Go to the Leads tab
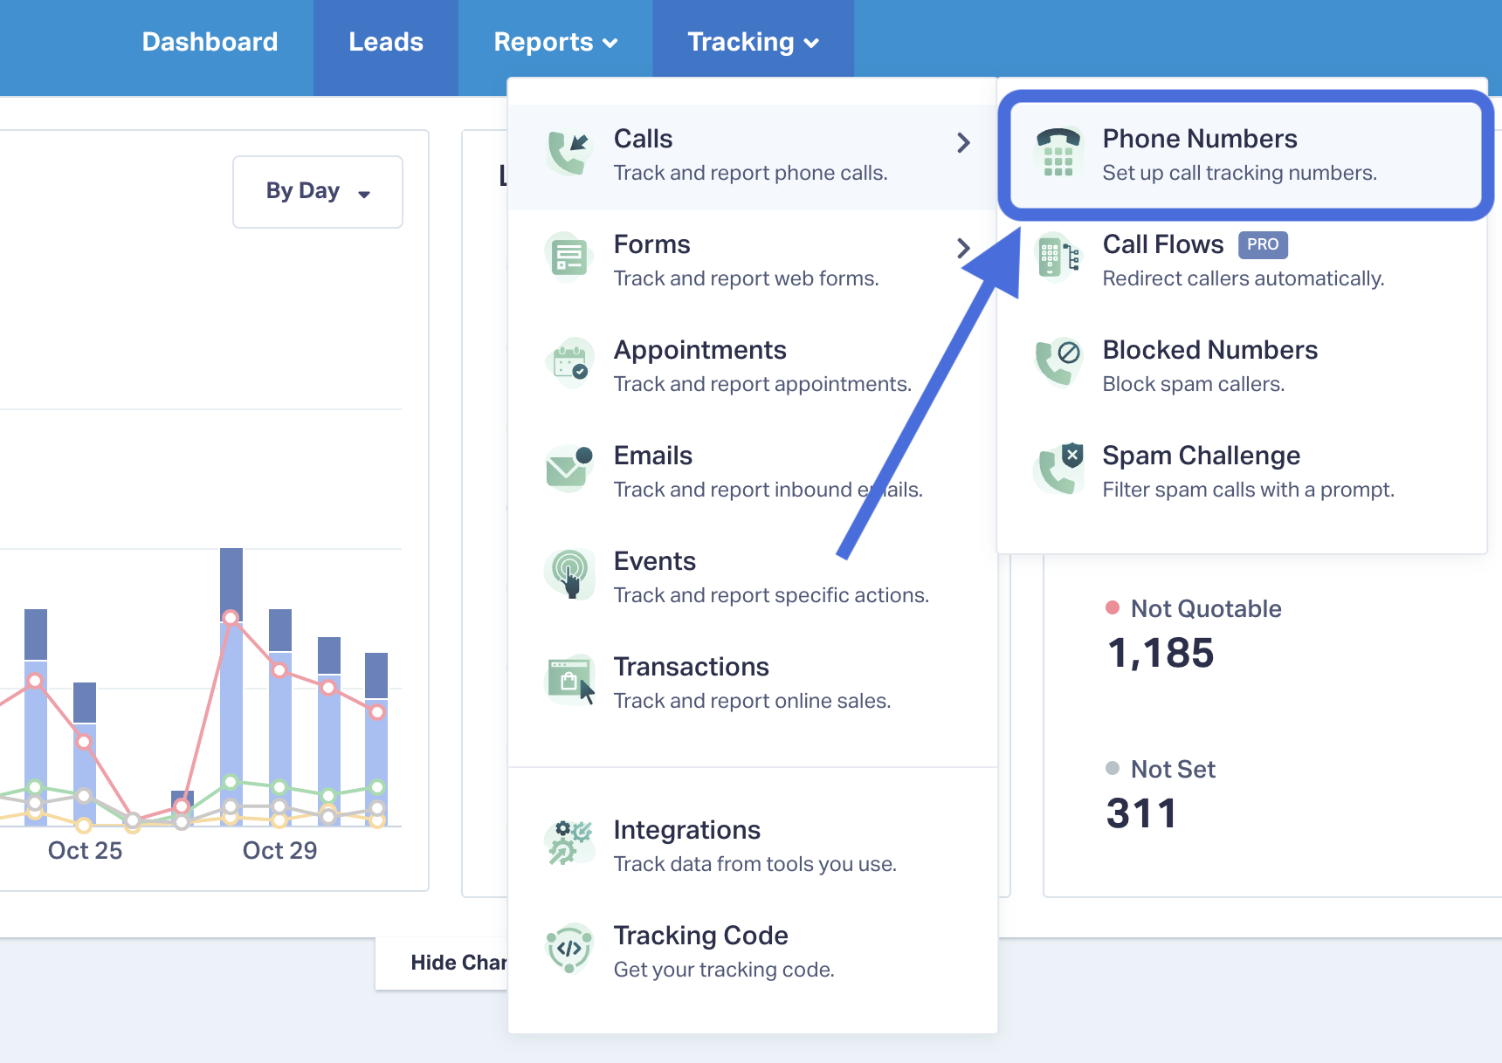The height and width of the screenshot is (1063, 1502). (x=386, y=42)
